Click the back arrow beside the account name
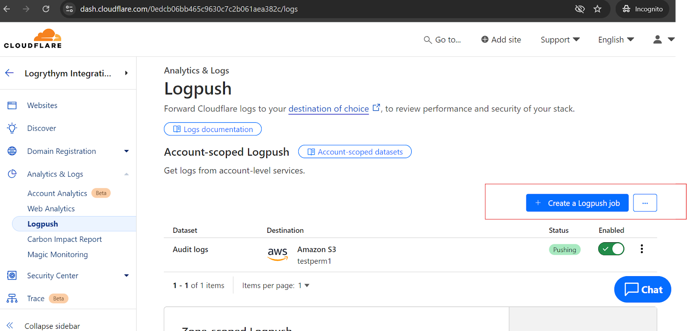The height and width of the screenshot is (331, 687). (x=9, y=73)
